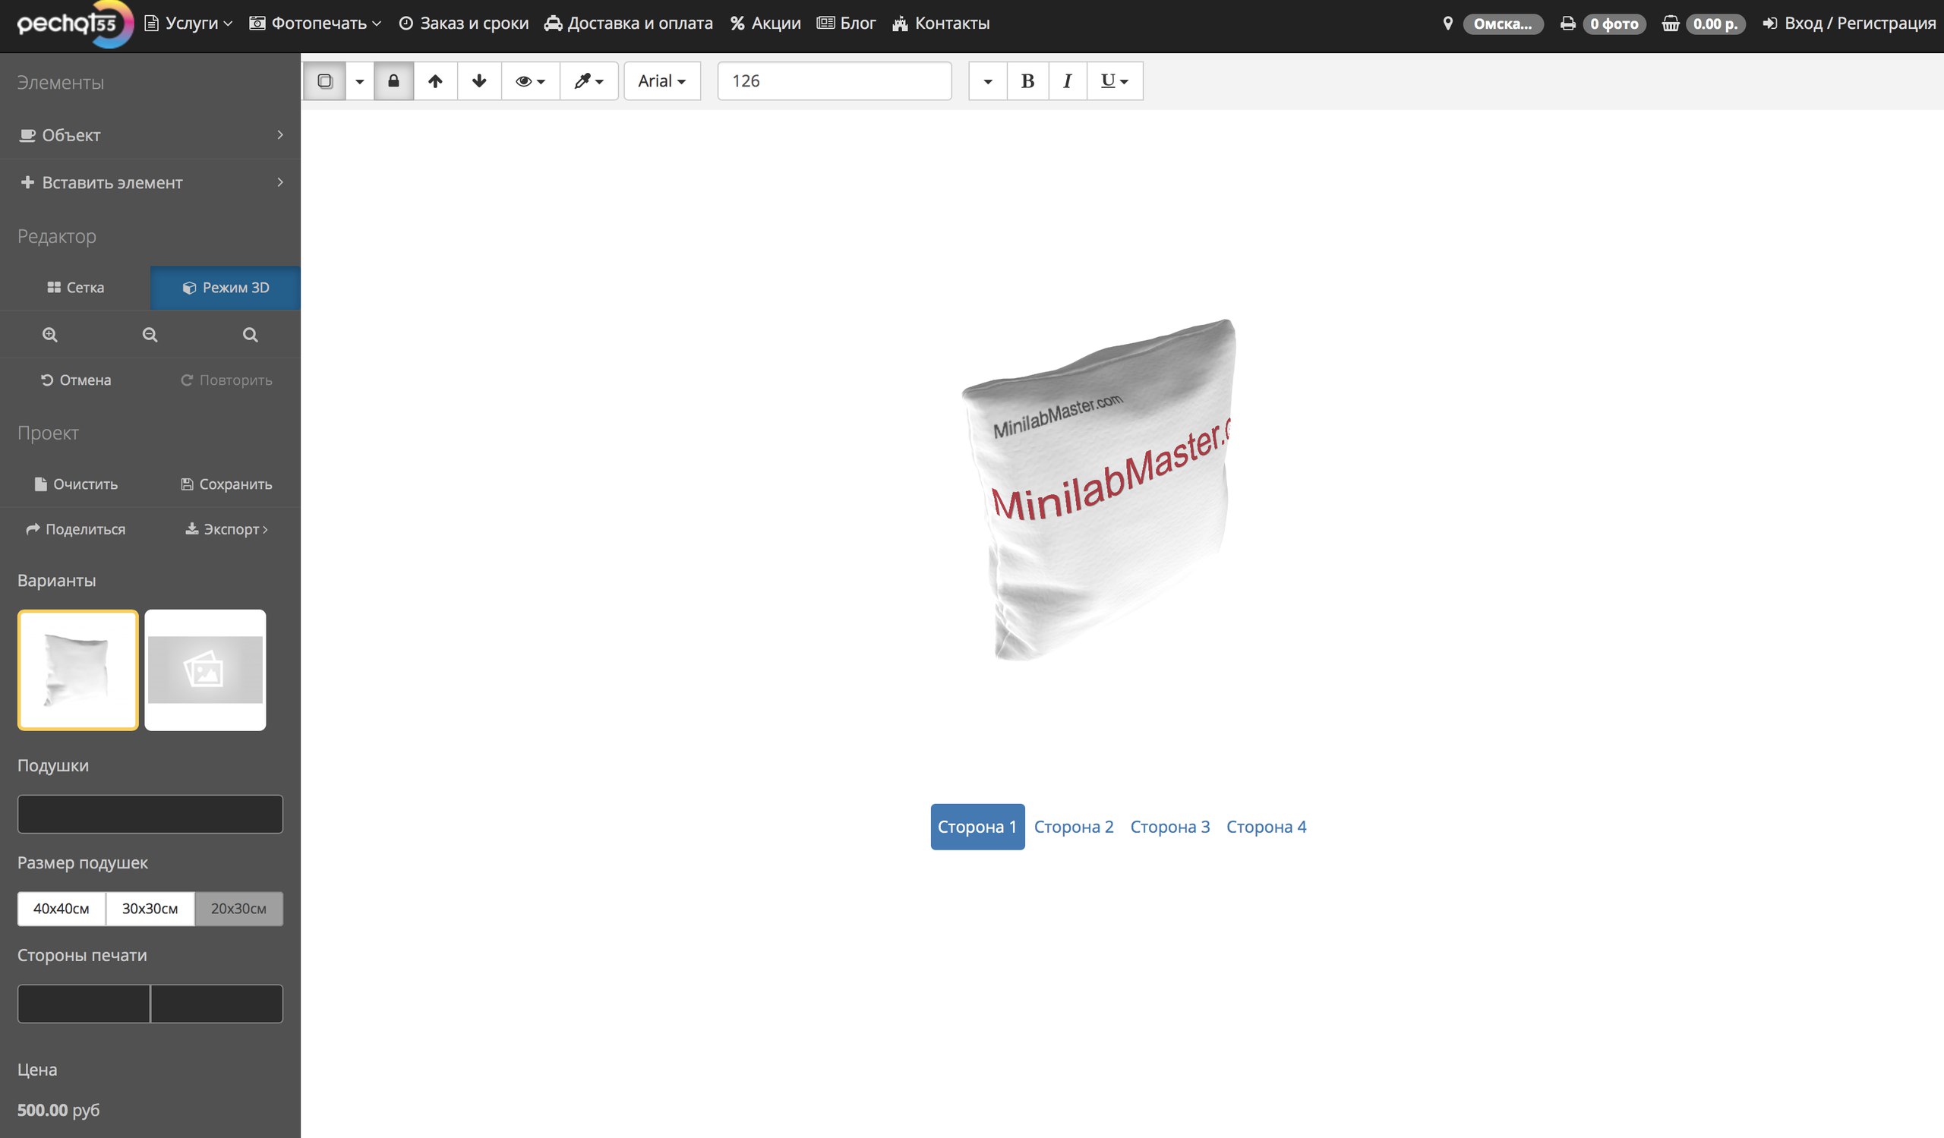Open the eyedropper color picker dropdown

point(589,81)
